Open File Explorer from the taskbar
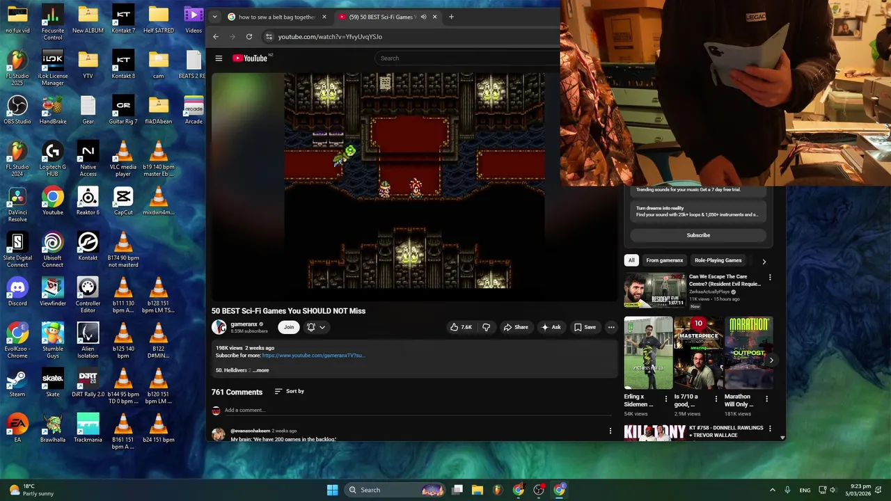 pyautogui.click(x=478, y=490)
